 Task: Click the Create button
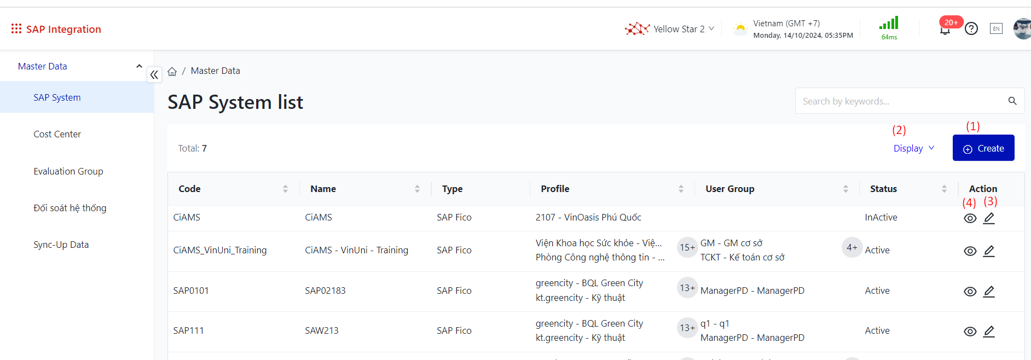tap(983, 148)
